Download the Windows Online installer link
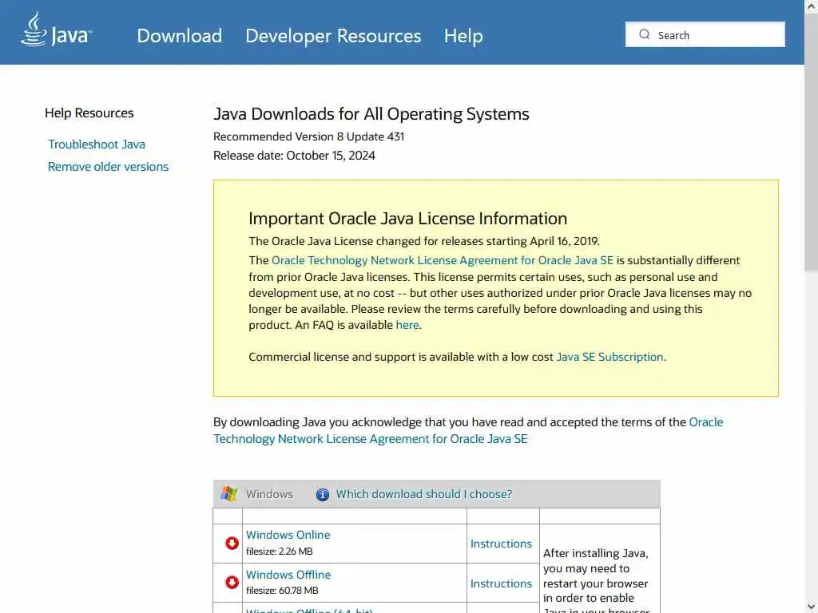The image size is (818, 613). [288, 535]
